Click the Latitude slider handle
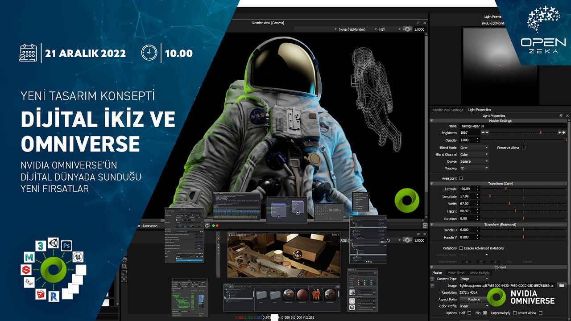 tap(506, 189)
